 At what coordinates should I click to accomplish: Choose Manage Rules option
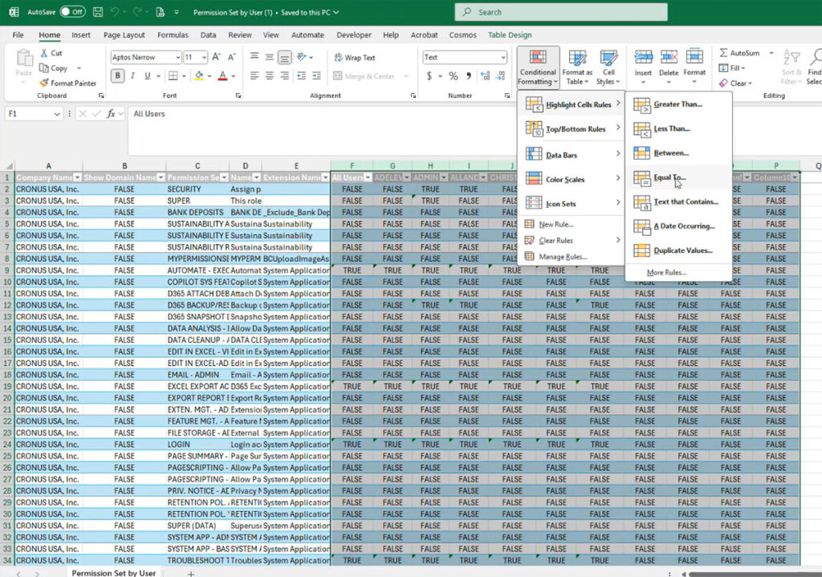click(x=572, y=257)
